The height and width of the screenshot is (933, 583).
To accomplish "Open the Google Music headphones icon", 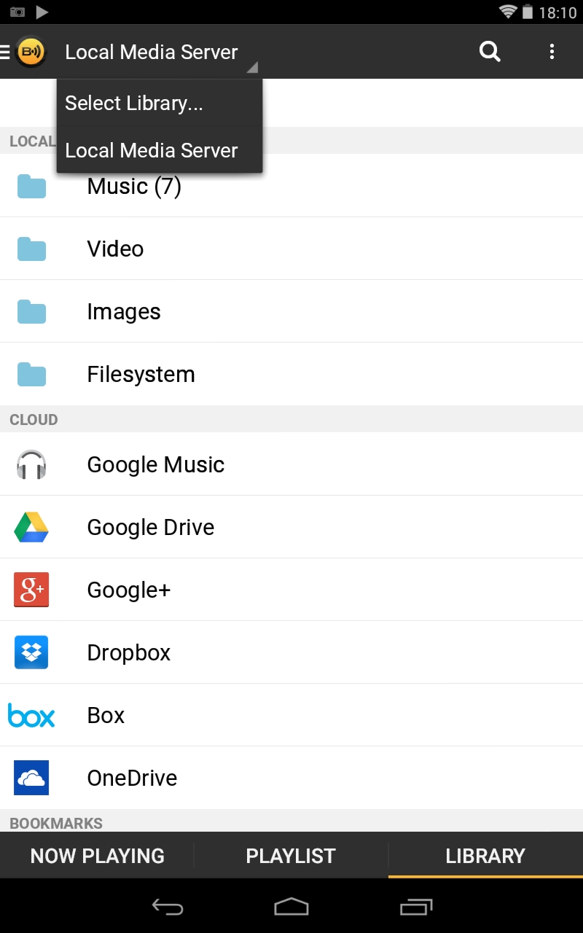I will pos(31,464).
